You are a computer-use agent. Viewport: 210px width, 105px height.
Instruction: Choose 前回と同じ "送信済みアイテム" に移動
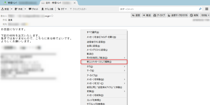[x=104, y=88]
